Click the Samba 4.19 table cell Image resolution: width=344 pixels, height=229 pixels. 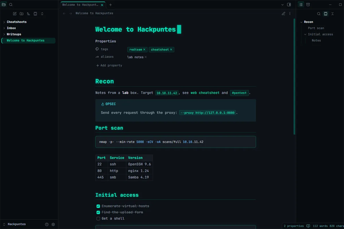[x=139, y=177]
